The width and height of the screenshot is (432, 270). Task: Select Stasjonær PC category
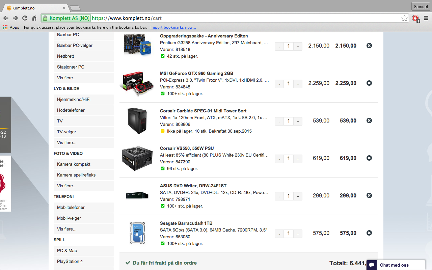coord(84,67)
